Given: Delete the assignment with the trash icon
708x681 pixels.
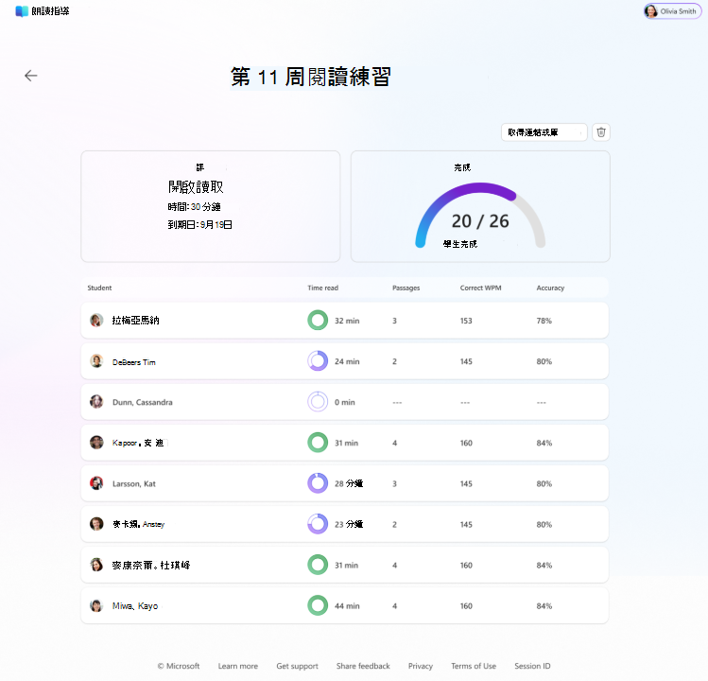Looking at the screenshot, I should point(601,132).
